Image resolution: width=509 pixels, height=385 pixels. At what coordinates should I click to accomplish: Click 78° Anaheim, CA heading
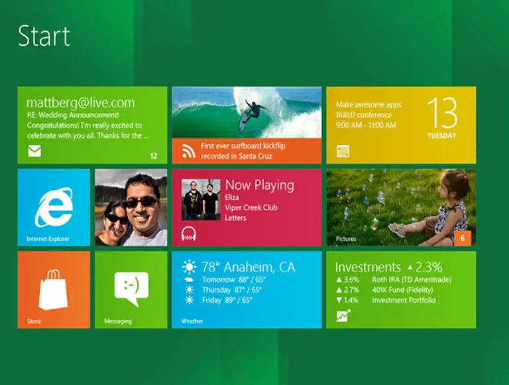click(249, 268)
